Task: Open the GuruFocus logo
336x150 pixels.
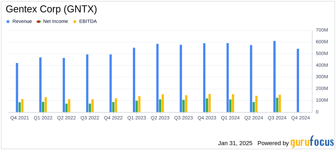Action: click(312, 142)
